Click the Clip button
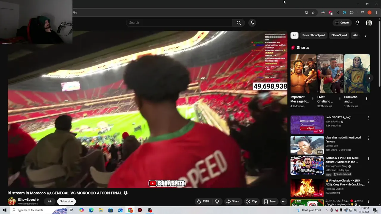Viewport: 381px width, 214px height. 252,202
